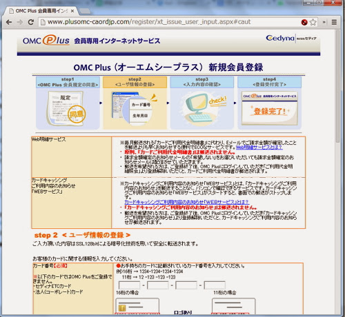Image resolution: width=345 pixels, height=317 pixels.
Task: Click the third card number input box
Action: click(186, 285)
